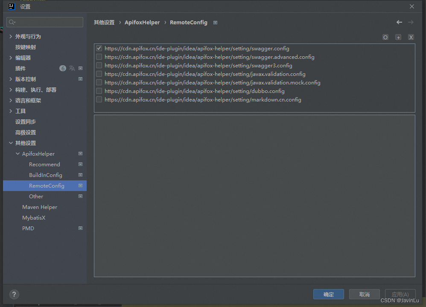
Task: Click project icon beside Other item
Action: (x=80, y=196)
